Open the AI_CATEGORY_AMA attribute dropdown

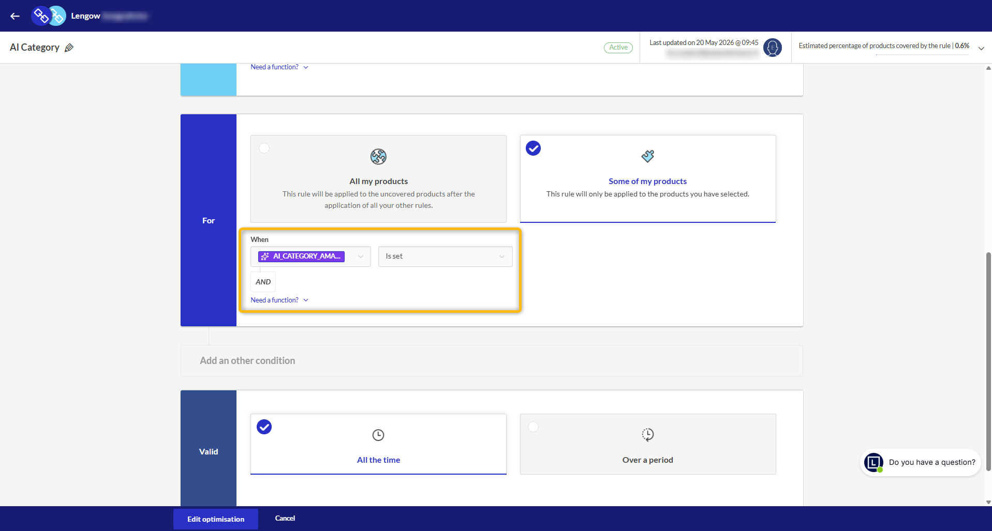[x=310, y=256]
